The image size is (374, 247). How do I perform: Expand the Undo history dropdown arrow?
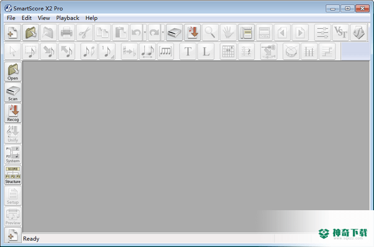click(145, 32)
